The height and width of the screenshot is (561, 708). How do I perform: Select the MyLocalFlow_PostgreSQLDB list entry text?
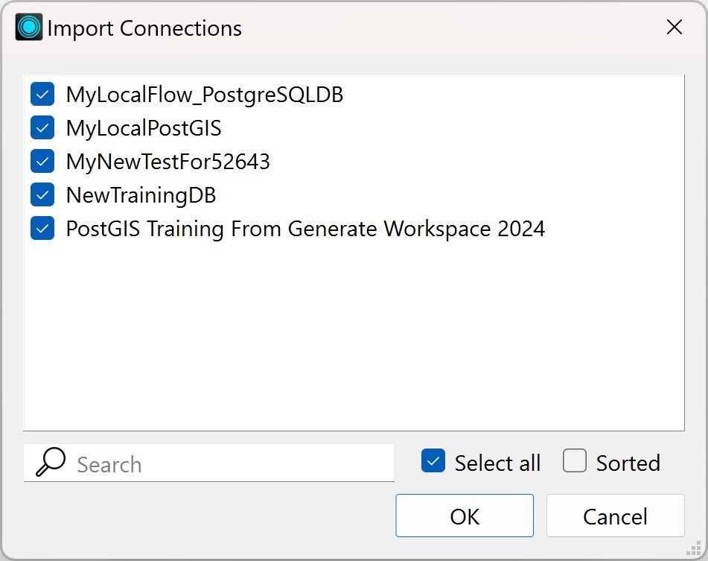tap(205, 95)
